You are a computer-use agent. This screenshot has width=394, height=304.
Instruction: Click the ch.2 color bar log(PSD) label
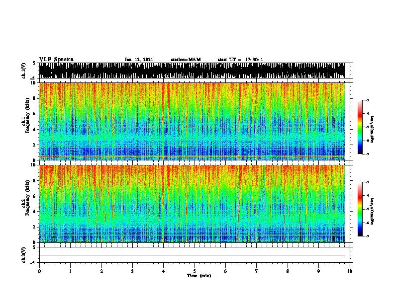point(372,212)
